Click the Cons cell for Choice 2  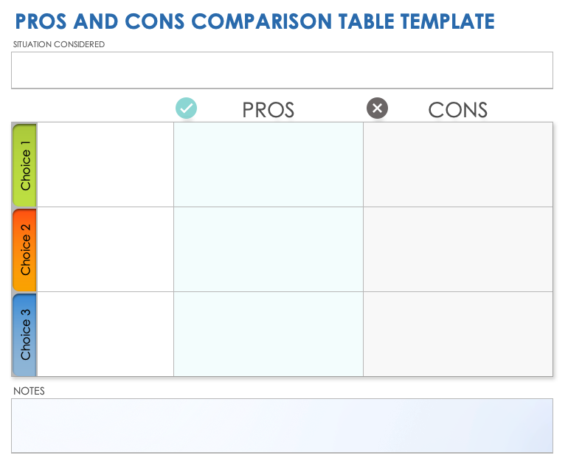(457, 250)
